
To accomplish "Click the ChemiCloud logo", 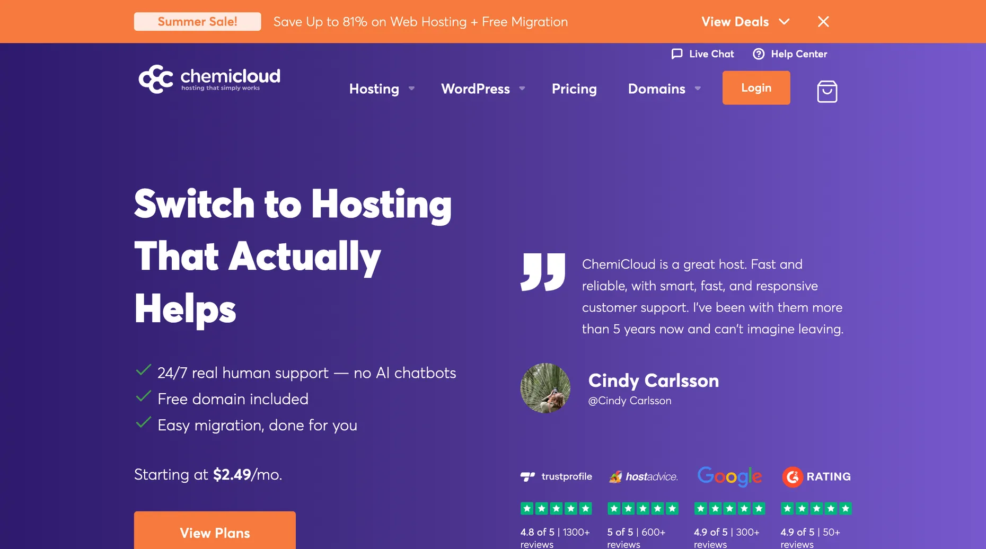I will point(209,79).
